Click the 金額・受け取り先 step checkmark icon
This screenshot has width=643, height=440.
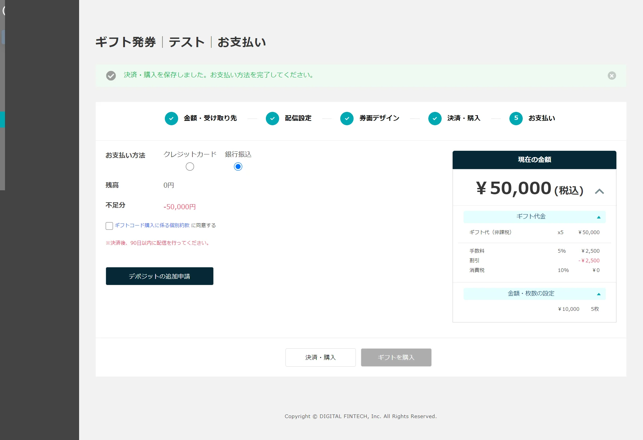(x=171, y=118)
